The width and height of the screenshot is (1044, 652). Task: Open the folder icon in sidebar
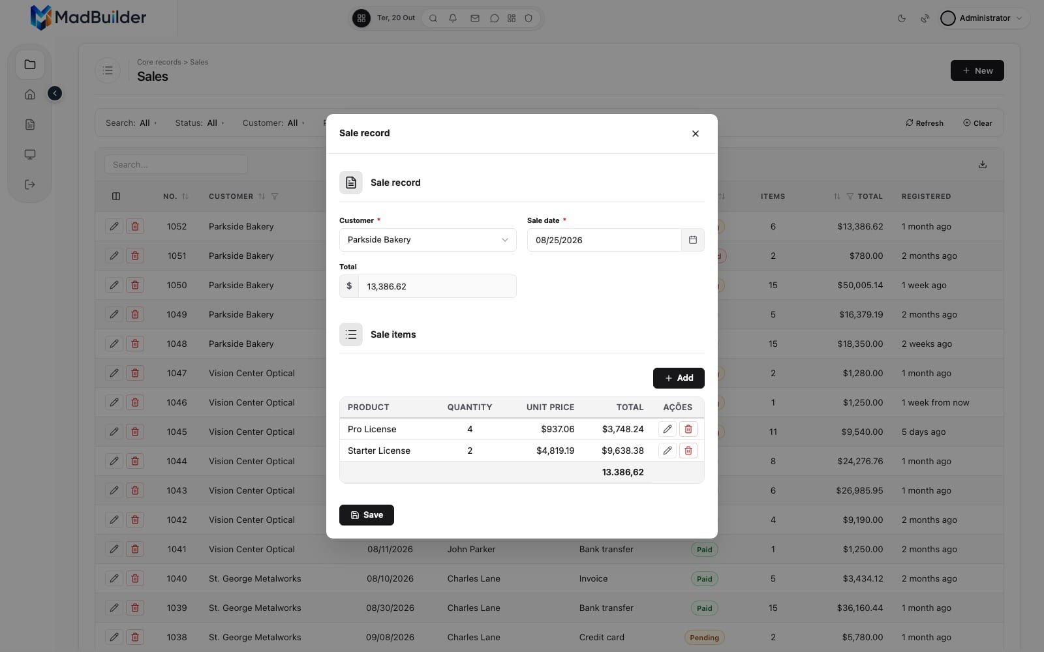point(30,65)
